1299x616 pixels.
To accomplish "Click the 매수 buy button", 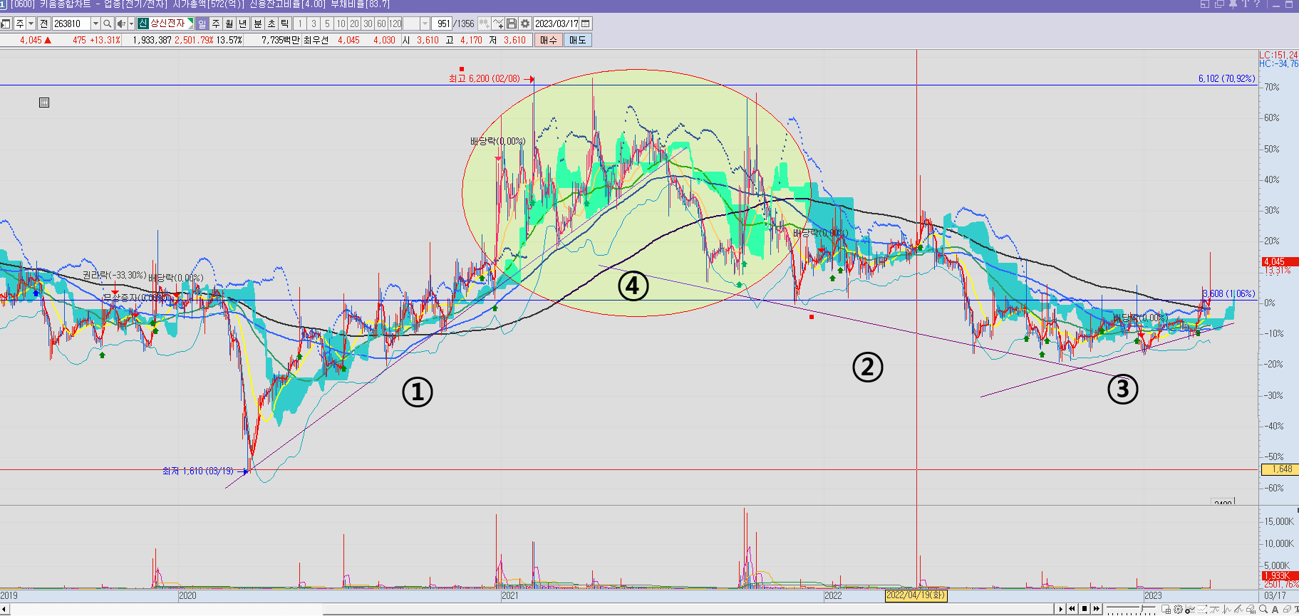I will 549,40.
